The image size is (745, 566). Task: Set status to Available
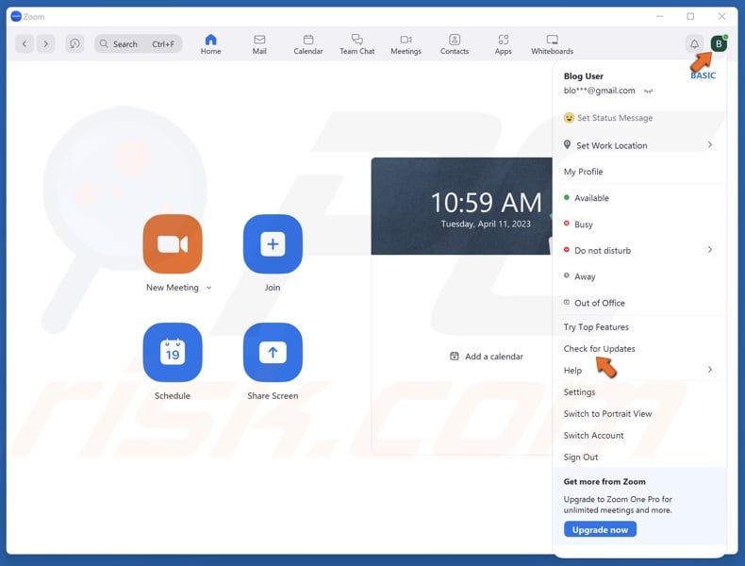point(591,198)
